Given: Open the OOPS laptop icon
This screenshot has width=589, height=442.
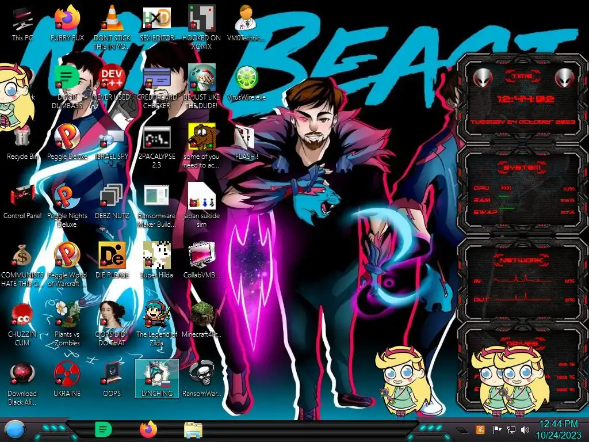Looking at the screenshot, I should pyautogui.click(x=112, y=374).
